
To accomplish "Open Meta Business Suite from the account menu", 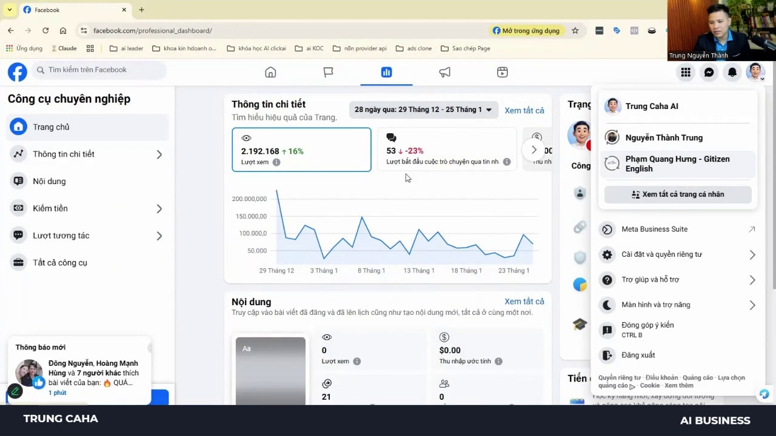I will (x=677, y=230).
